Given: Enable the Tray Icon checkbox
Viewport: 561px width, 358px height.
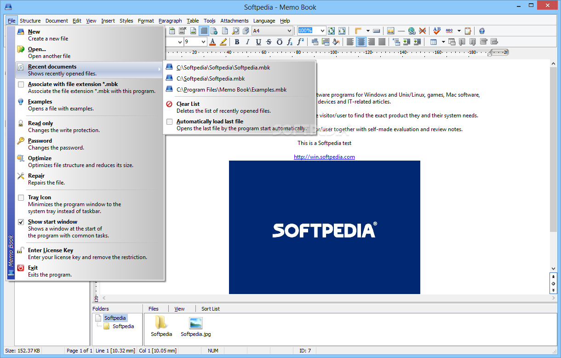Looking at the screenshot, I should pyautogui.click(x=21, y=198).
